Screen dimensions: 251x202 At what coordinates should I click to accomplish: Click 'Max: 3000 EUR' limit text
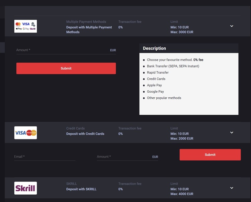(x=182, y=32)
